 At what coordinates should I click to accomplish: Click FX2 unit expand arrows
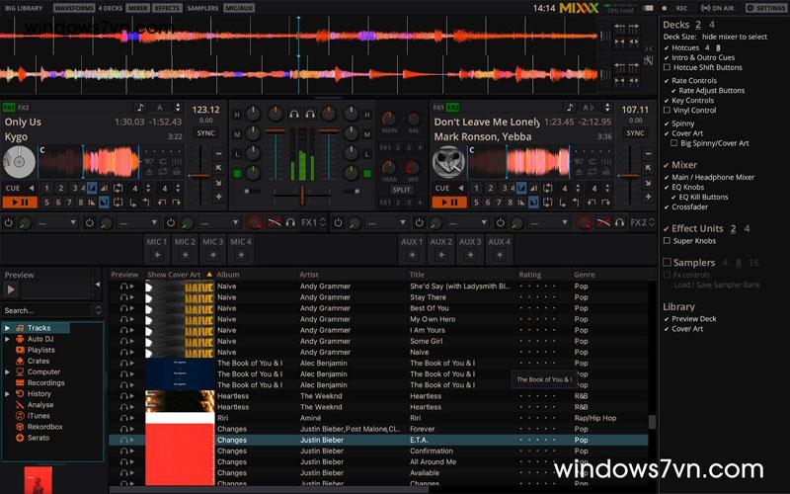[x=652, y=222]
